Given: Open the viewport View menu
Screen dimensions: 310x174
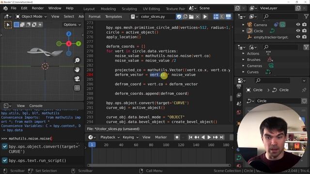Looking at the screenshot, I should pos(55,16).
